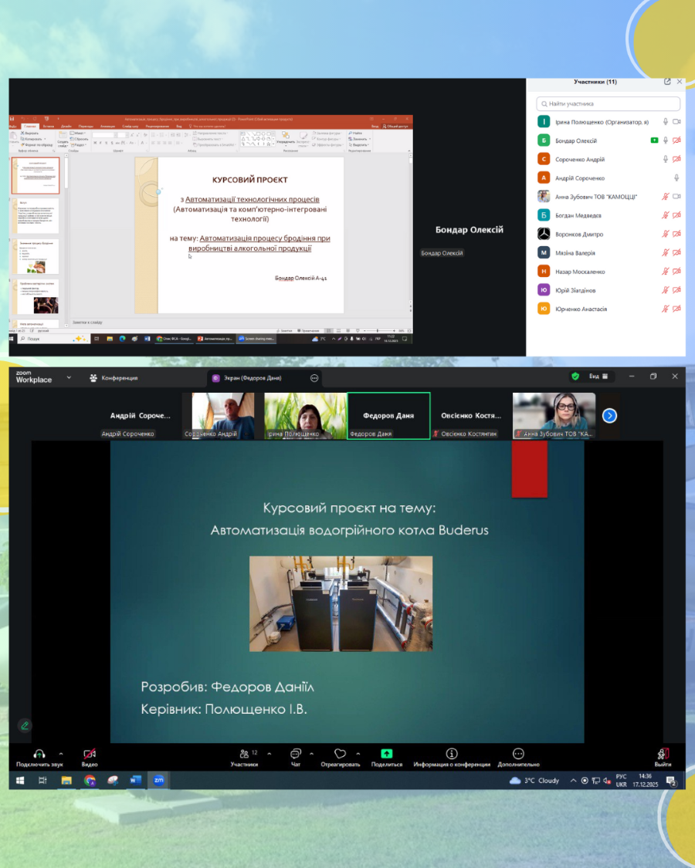The height and width of the screenshot is (868, 695).
Task: Open Информация о конференции info icon
Action: [452, 754]
